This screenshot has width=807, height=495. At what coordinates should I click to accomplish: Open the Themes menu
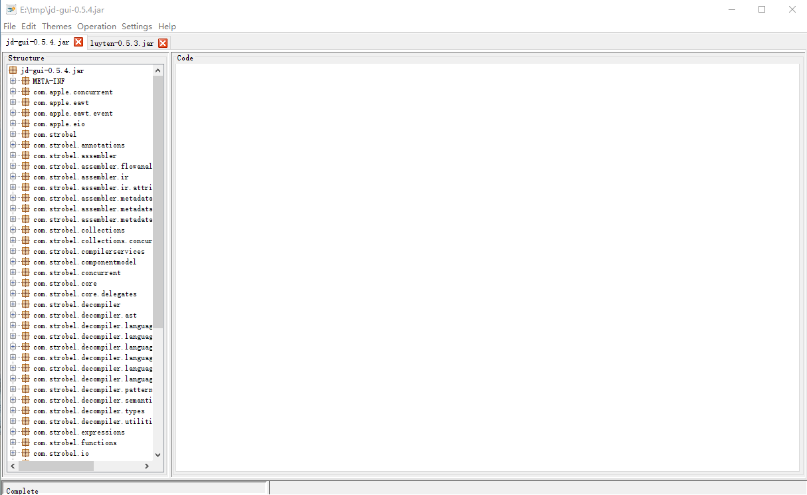pos(57,27)
